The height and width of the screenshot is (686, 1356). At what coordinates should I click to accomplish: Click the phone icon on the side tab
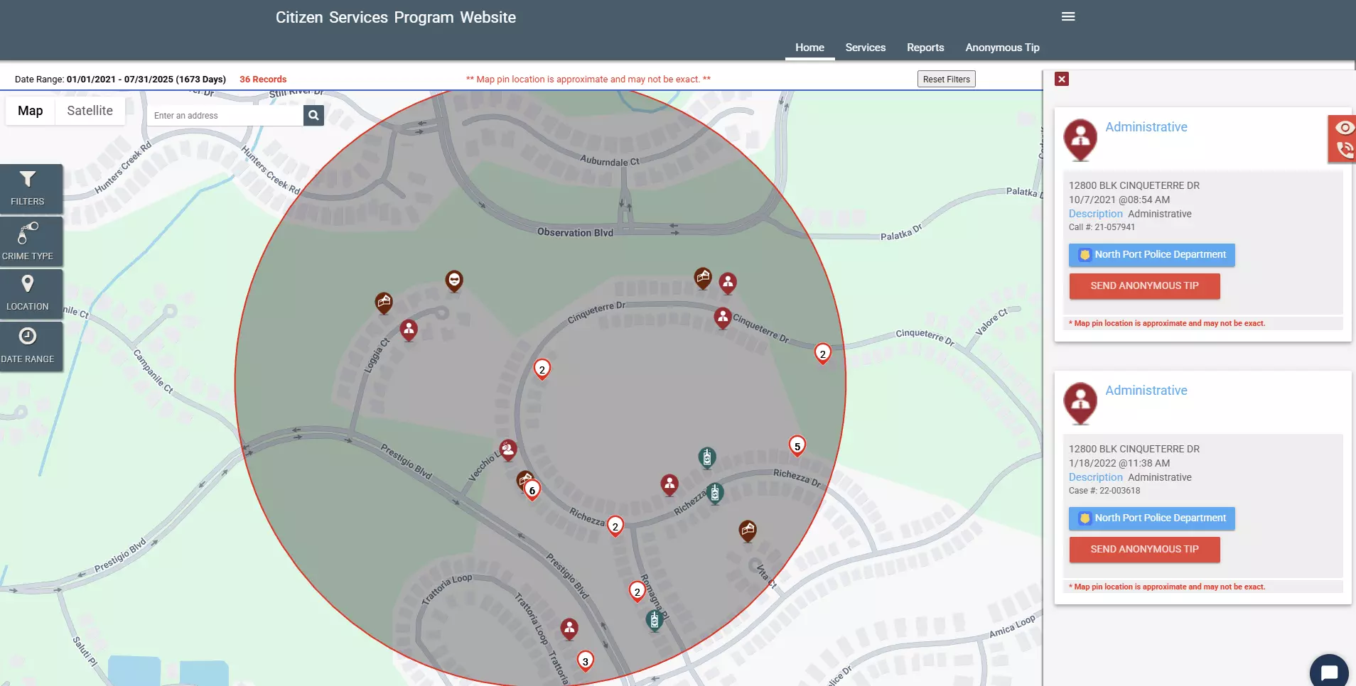pyautogui.click(x=1345, y=150)
